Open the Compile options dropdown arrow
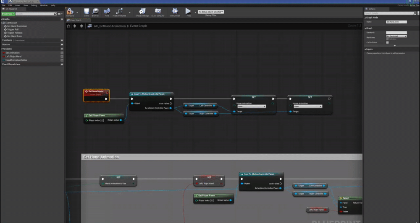The width and height of the screenshot is (420, 223). coord(77,12)
